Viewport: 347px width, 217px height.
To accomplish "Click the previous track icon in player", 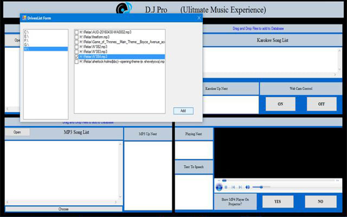I will tap(233, 187).
